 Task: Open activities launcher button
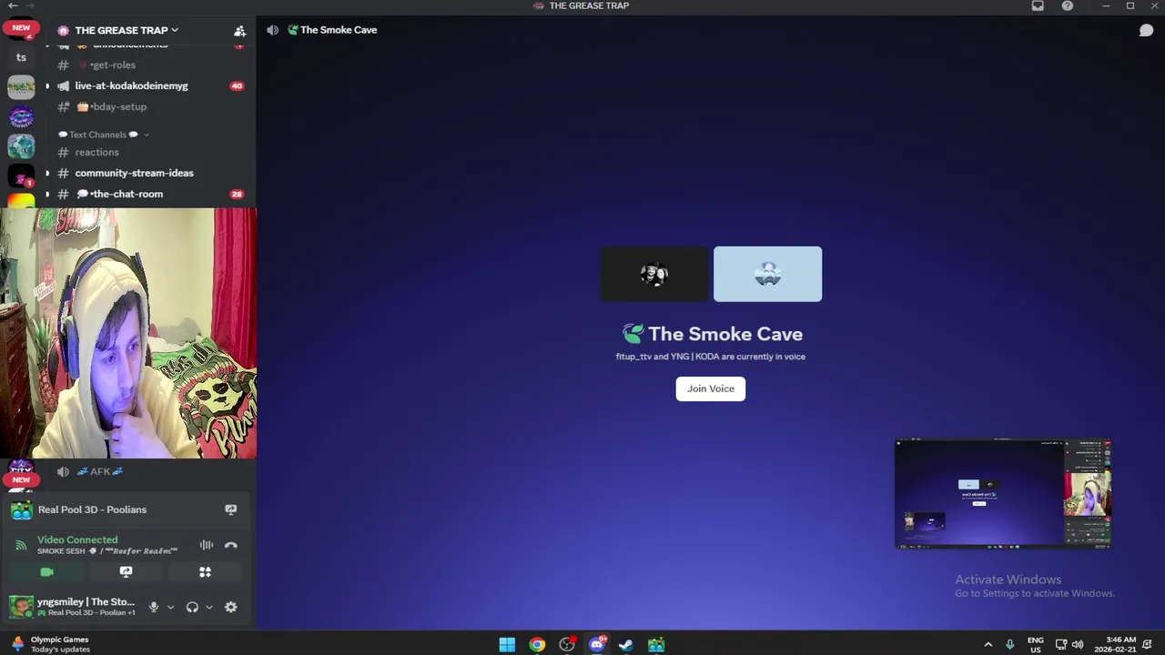(205, 572)
